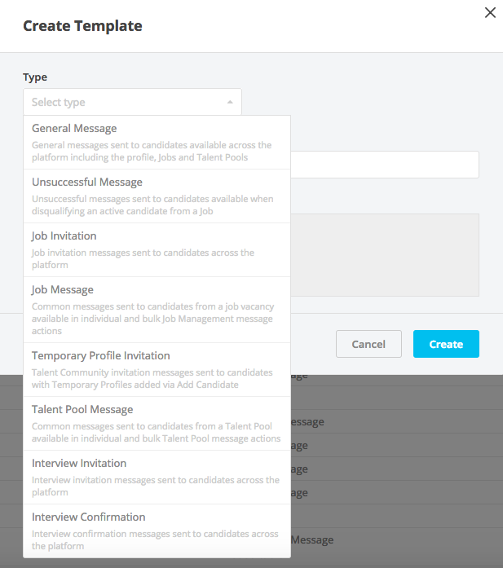
Task: Choose the General Message type option
Action: pos(74,129)
